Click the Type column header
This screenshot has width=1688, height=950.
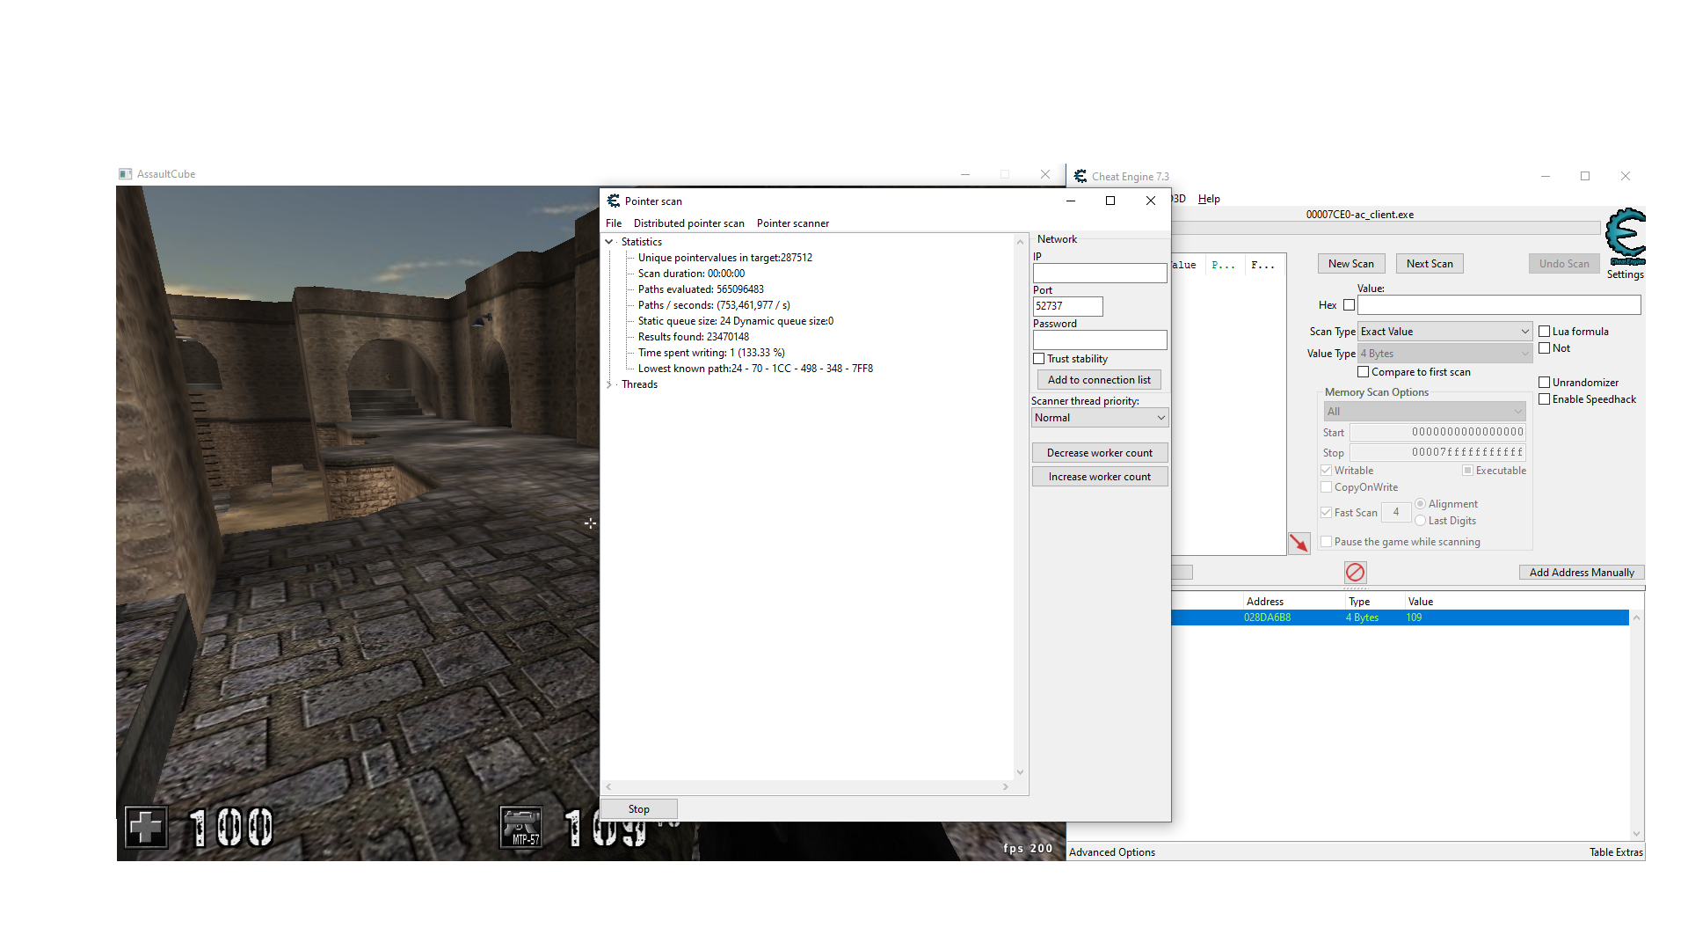(x=1359, y=602)
